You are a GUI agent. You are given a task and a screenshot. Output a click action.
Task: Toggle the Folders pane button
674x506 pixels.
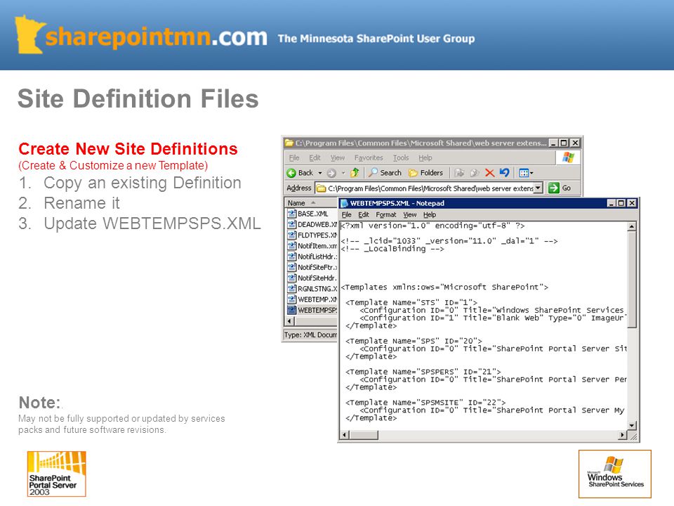[425, 173]
